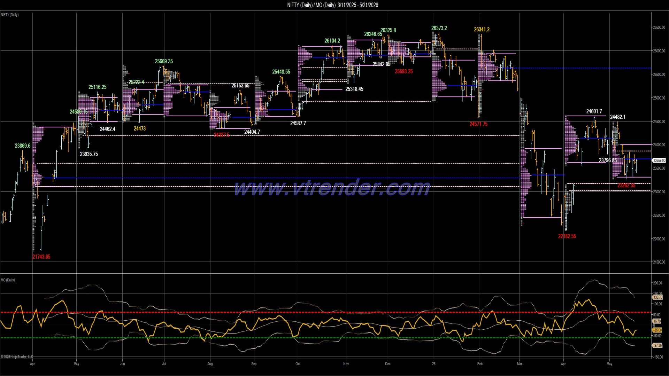Click the 22500.00 price axis label
The width and height of the screenshot is (669, 376).
pos(659,216)
